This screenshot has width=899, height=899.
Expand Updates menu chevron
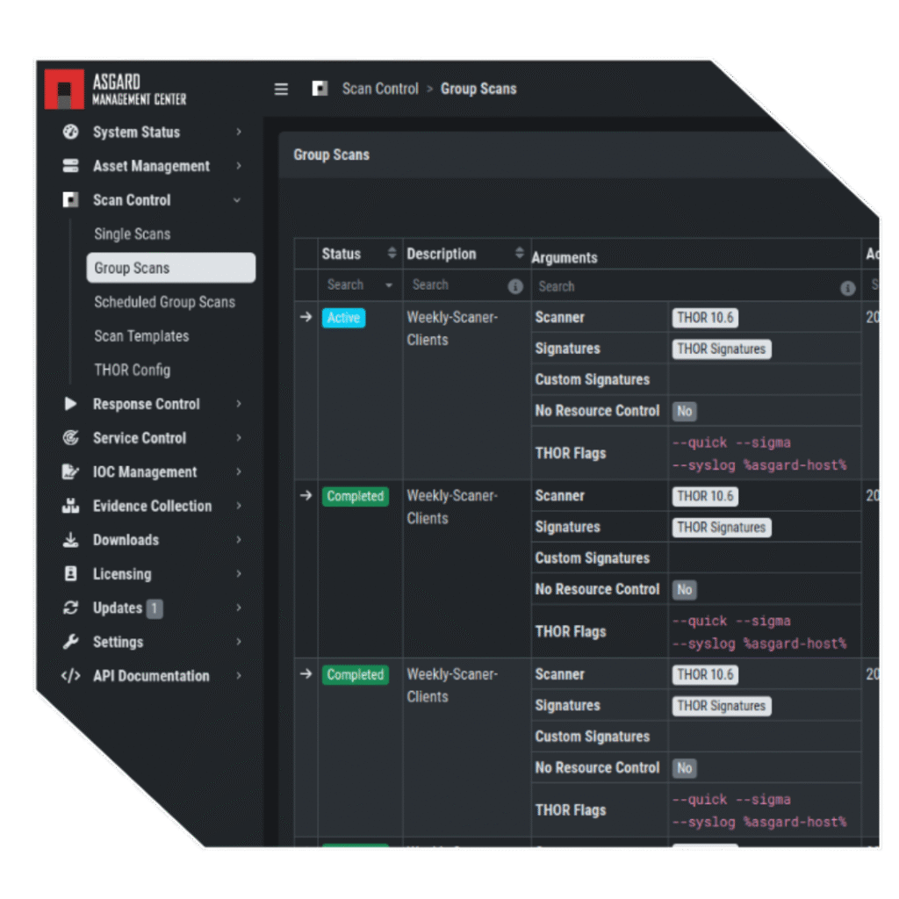coord(239,608)
